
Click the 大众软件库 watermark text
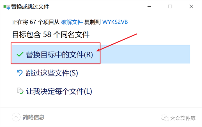[183, 118]
